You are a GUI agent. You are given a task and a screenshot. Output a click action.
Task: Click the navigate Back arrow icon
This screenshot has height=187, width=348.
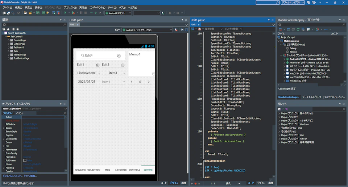(x=170, y=13)
